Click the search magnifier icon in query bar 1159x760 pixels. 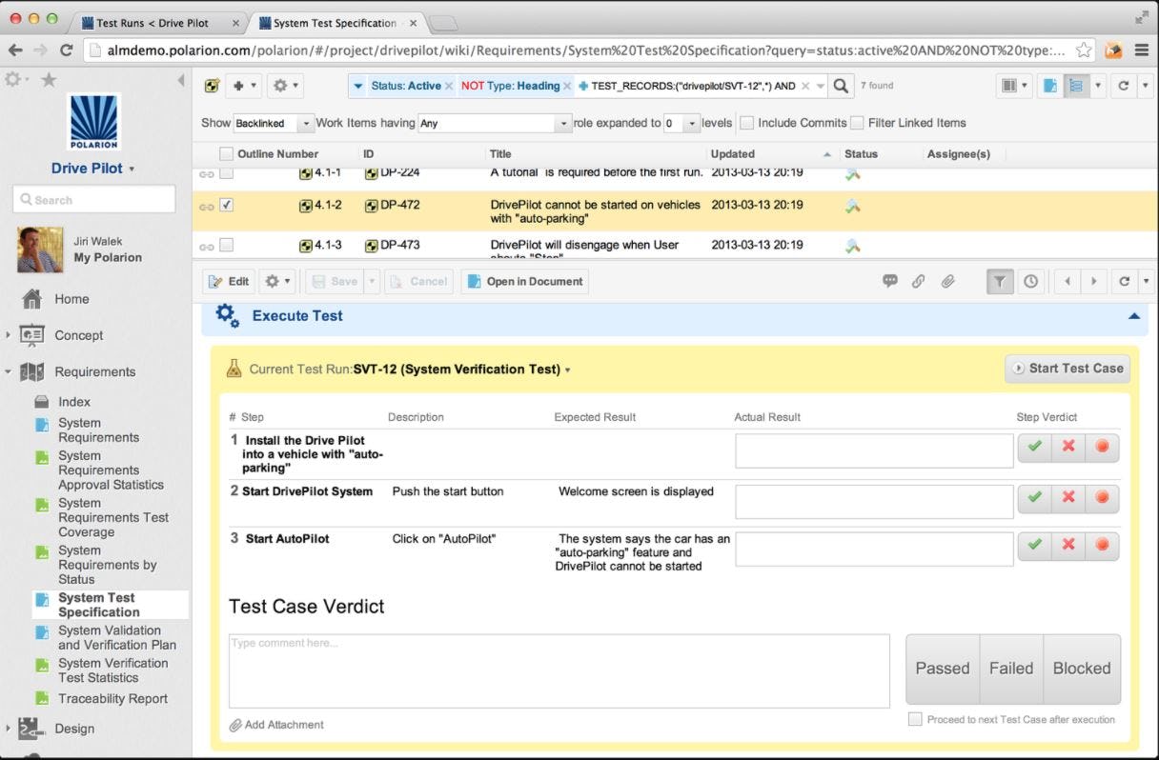(840, 85)
